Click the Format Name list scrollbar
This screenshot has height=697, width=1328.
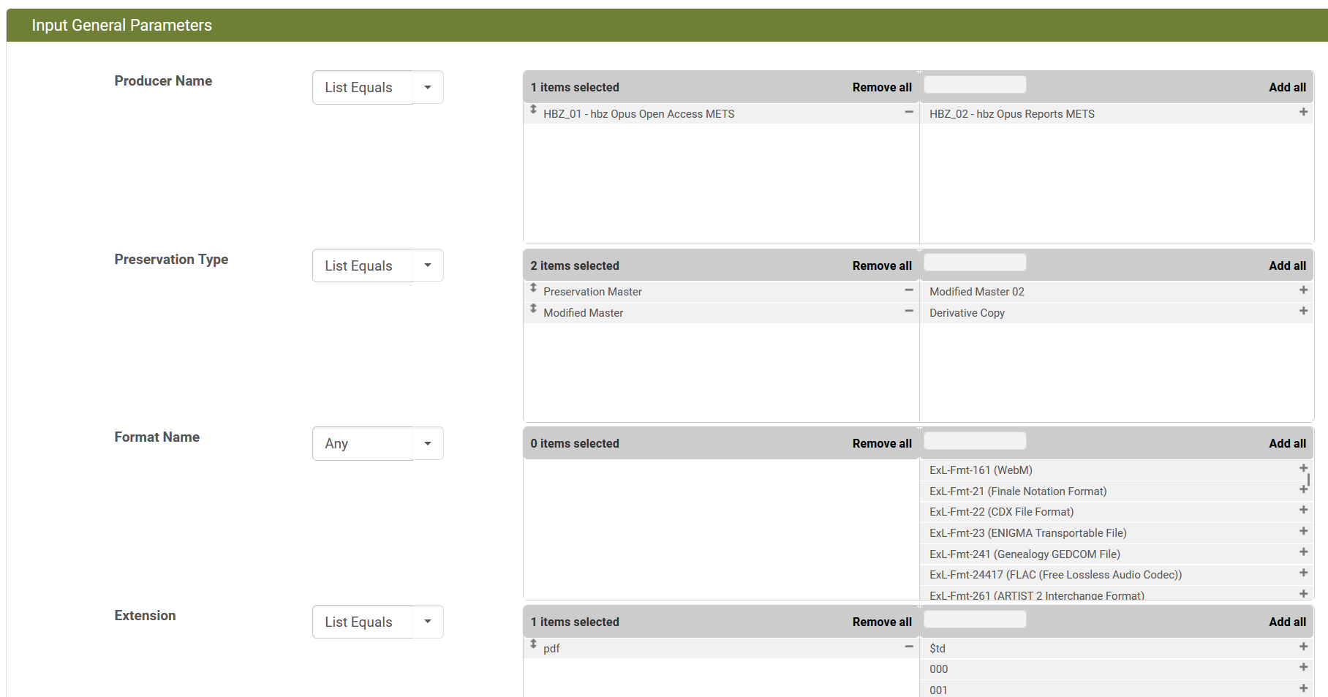pyautogui.click(x=1308, y=481)
